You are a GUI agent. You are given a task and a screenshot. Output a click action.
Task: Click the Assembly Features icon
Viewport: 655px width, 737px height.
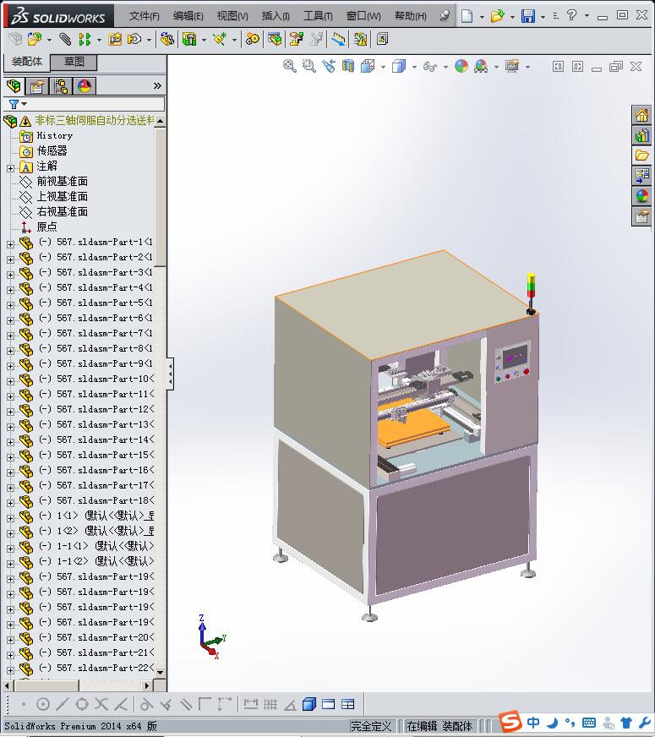189,39
